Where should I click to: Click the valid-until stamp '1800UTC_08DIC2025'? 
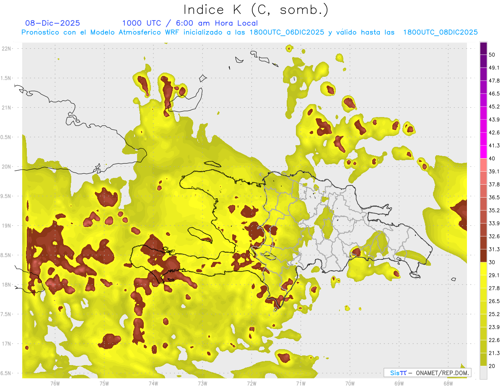441,32
